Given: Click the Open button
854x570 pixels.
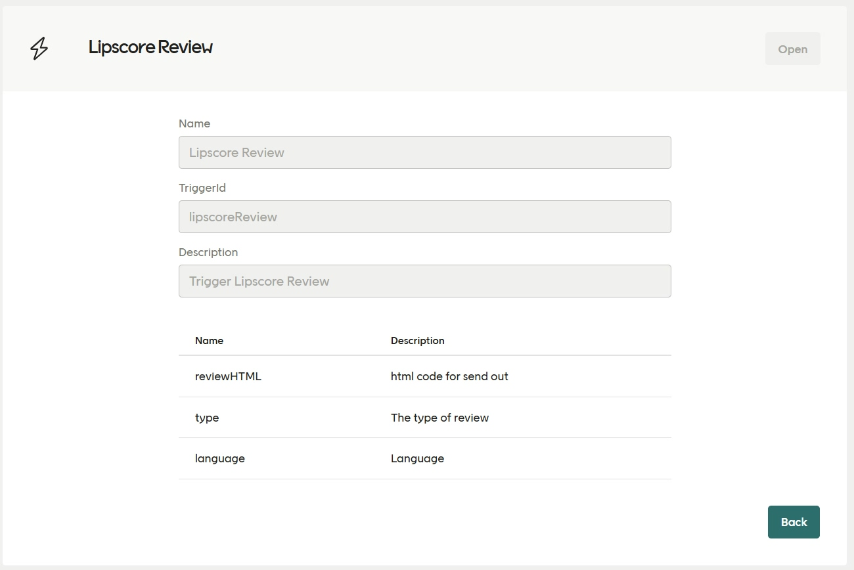Looking at the screenshot, I should coord(792,49).
